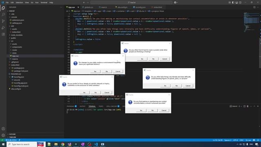This screenshot has width=261, height=147.
Task: Open the Explorer view in activity bar
Action: pyautogui.click(x=3, y=8)
